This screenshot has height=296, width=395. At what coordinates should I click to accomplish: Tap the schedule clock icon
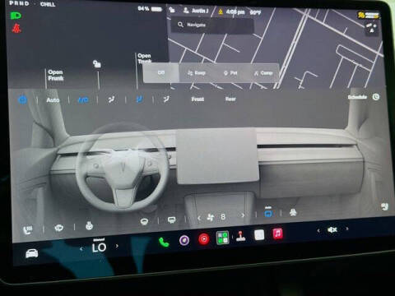[376, 97]
